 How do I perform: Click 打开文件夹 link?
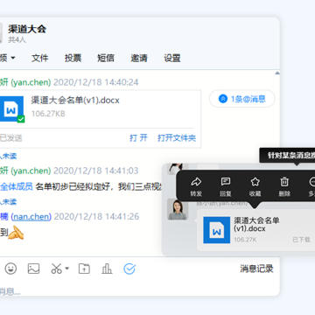tap(177, 137)
